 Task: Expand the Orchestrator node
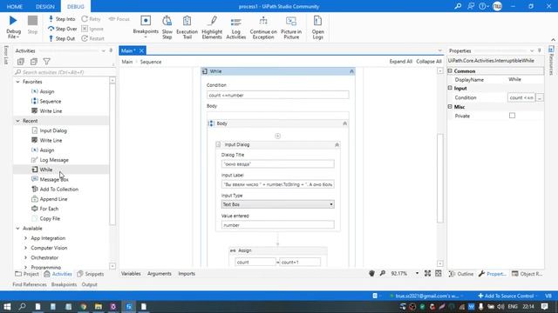pos(25,257)
